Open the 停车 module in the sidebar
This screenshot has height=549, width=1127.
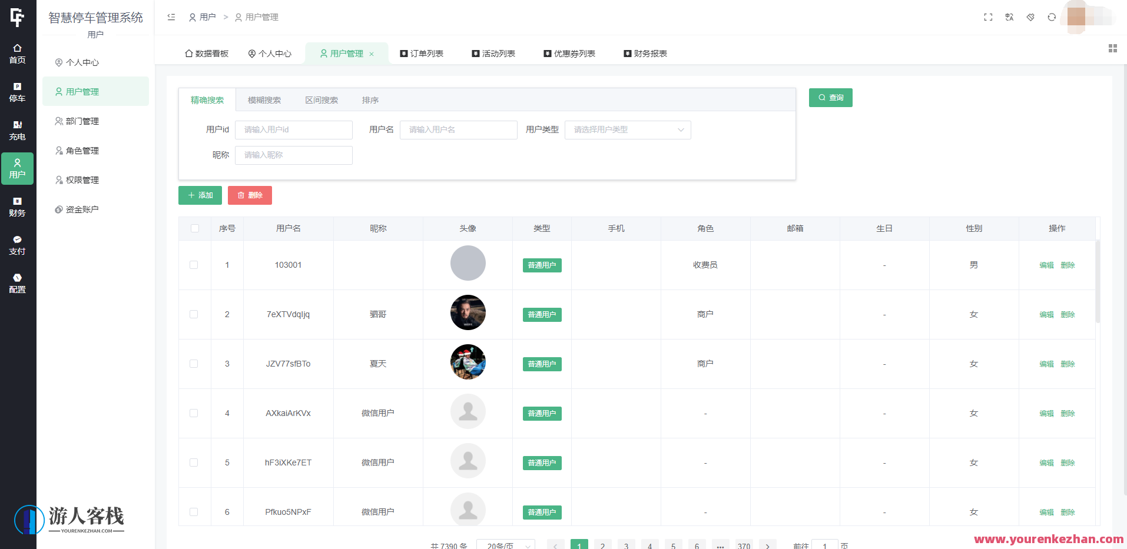[x=17, y=92]
